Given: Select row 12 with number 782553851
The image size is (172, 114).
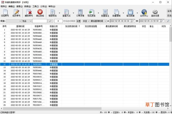Looking at the screenshot, I should click(85, 64).
